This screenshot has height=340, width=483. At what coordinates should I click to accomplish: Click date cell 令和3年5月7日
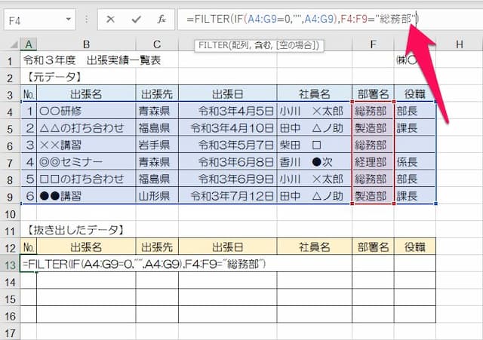pos(228,145)
